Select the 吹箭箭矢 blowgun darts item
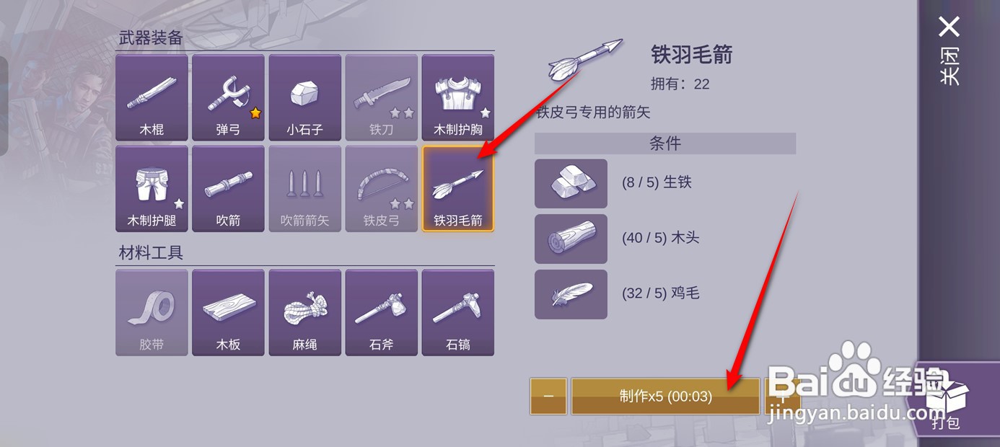Screen dimensions: 1000x447 point(304,189)
